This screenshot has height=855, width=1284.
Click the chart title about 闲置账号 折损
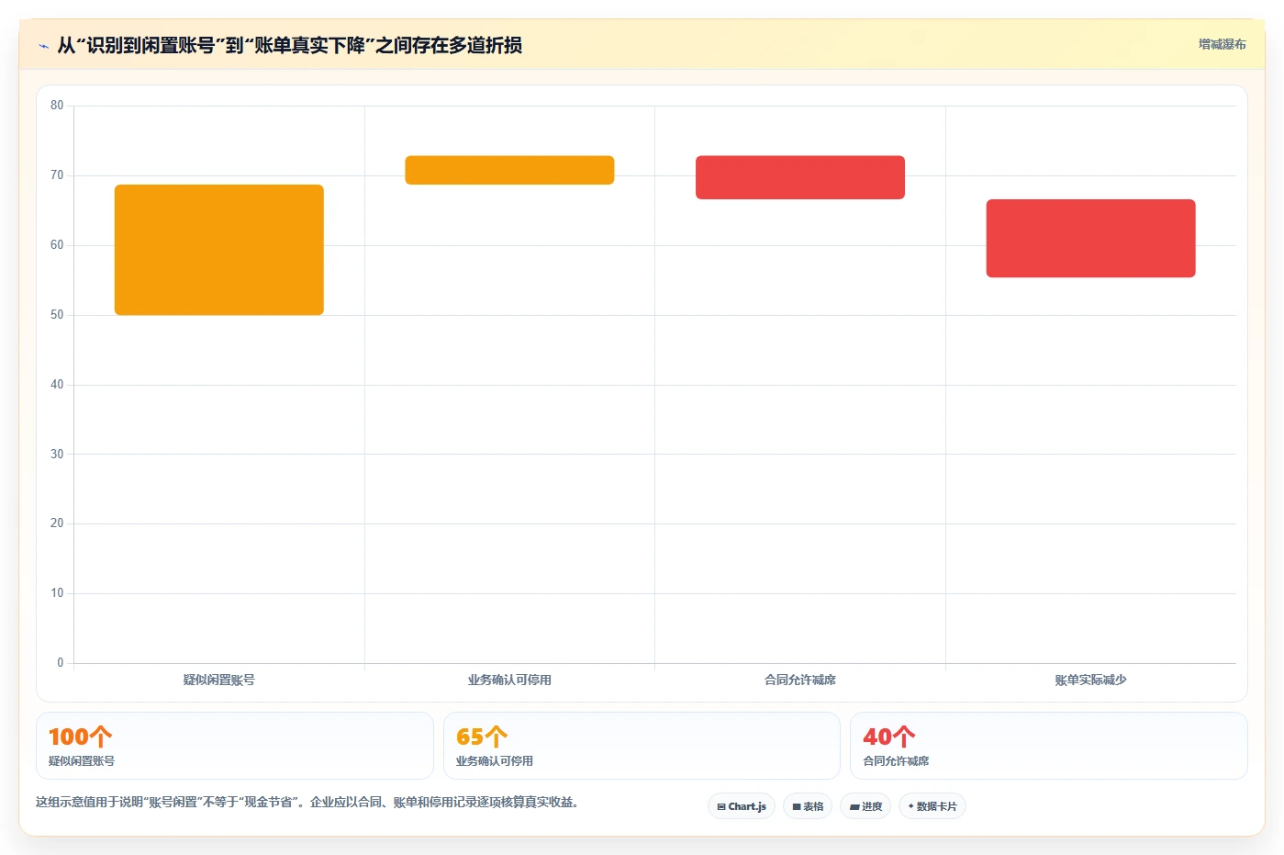click(289, 45)
